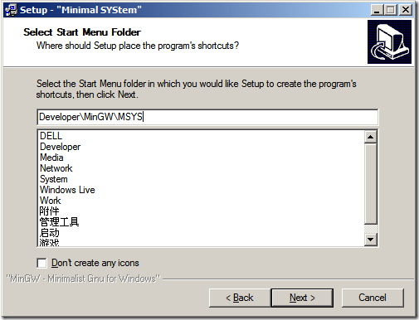Click the computer installer image in the header
The height and width of the screenshot is (320, 419).
389,42
